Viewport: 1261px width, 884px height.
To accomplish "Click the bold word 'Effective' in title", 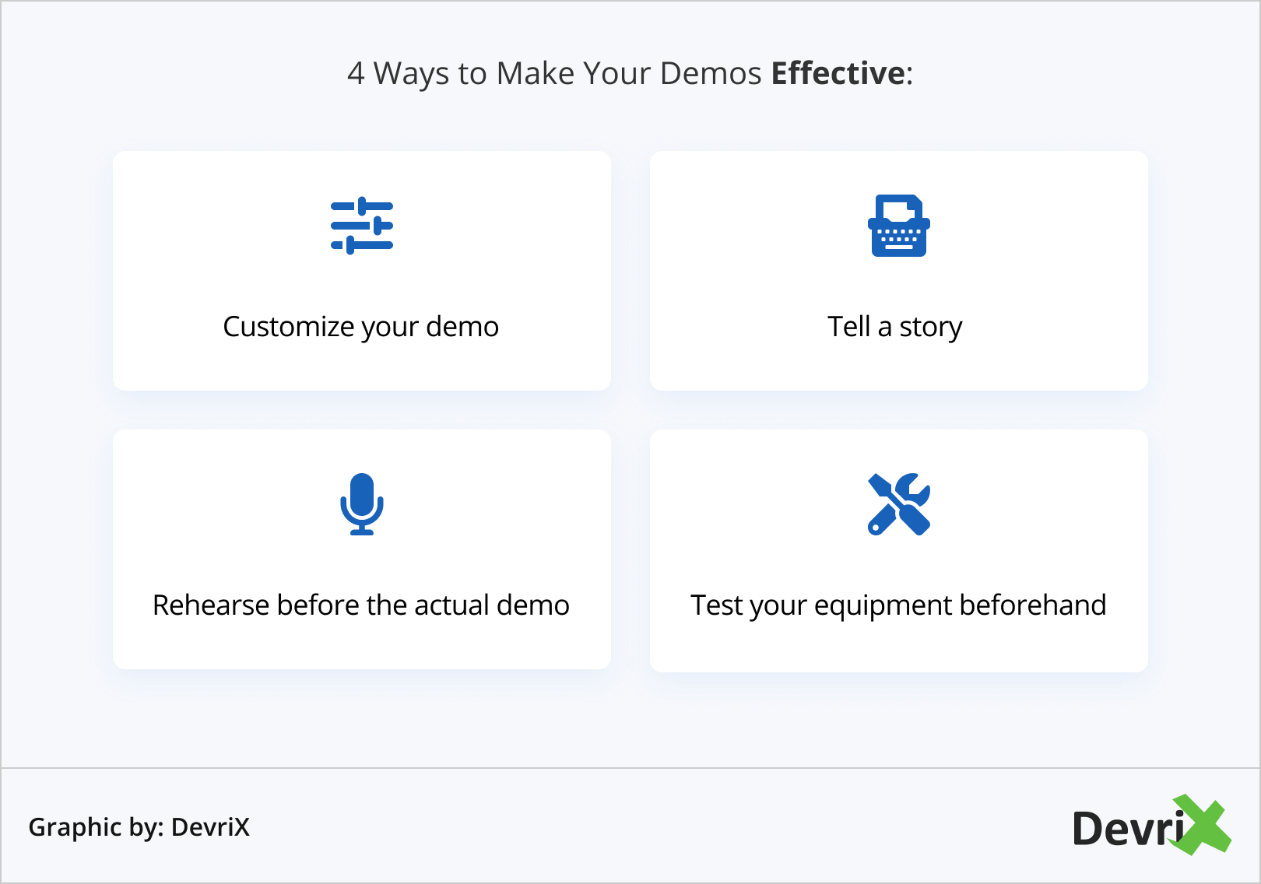I will pyautogui.click(x=838, y=73).
